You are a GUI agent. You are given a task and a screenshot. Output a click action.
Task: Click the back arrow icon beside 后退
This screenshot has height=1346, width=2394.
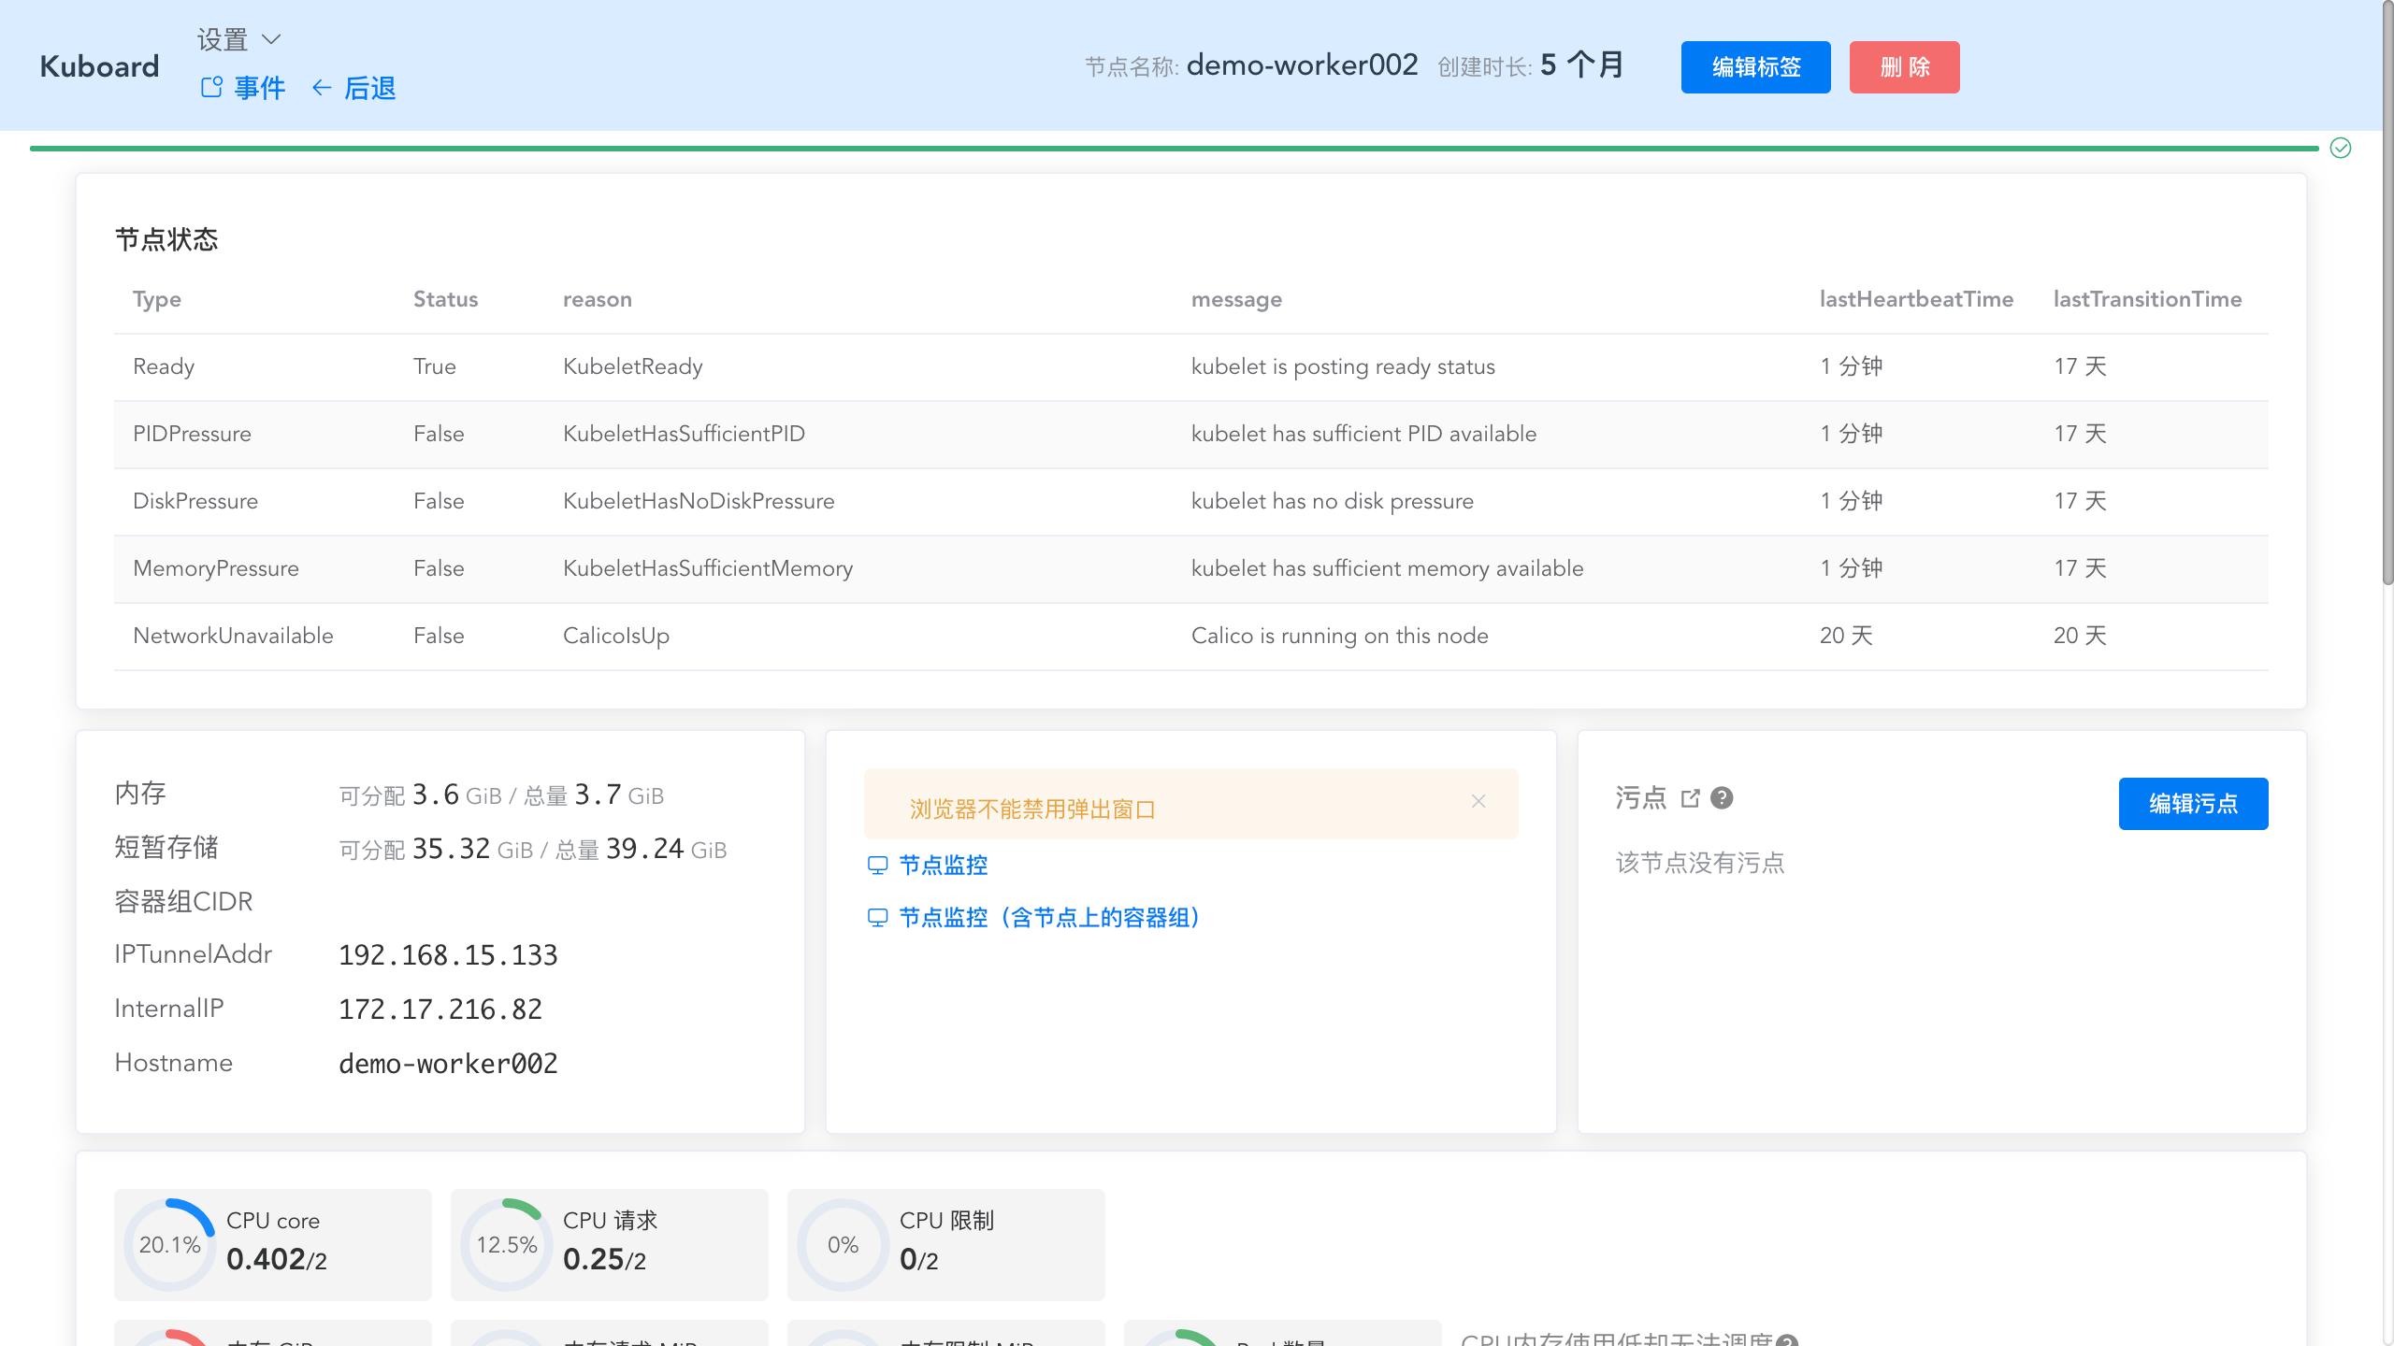point(322,88)
